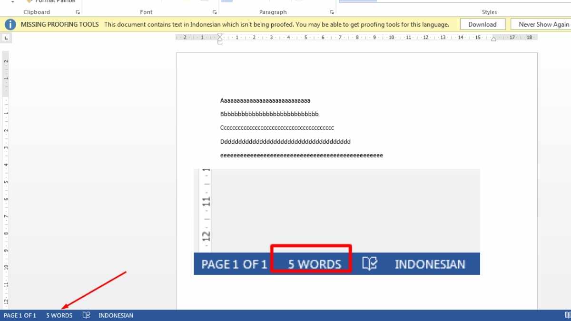Open the Font dialog box launcher
This screenshot has height=321, width=571.
click(x=214, y=12)
